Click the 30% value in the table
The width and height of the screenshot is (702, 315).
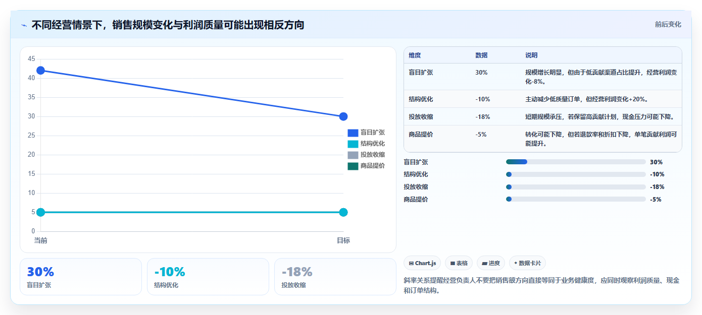(x=481, y=72)
